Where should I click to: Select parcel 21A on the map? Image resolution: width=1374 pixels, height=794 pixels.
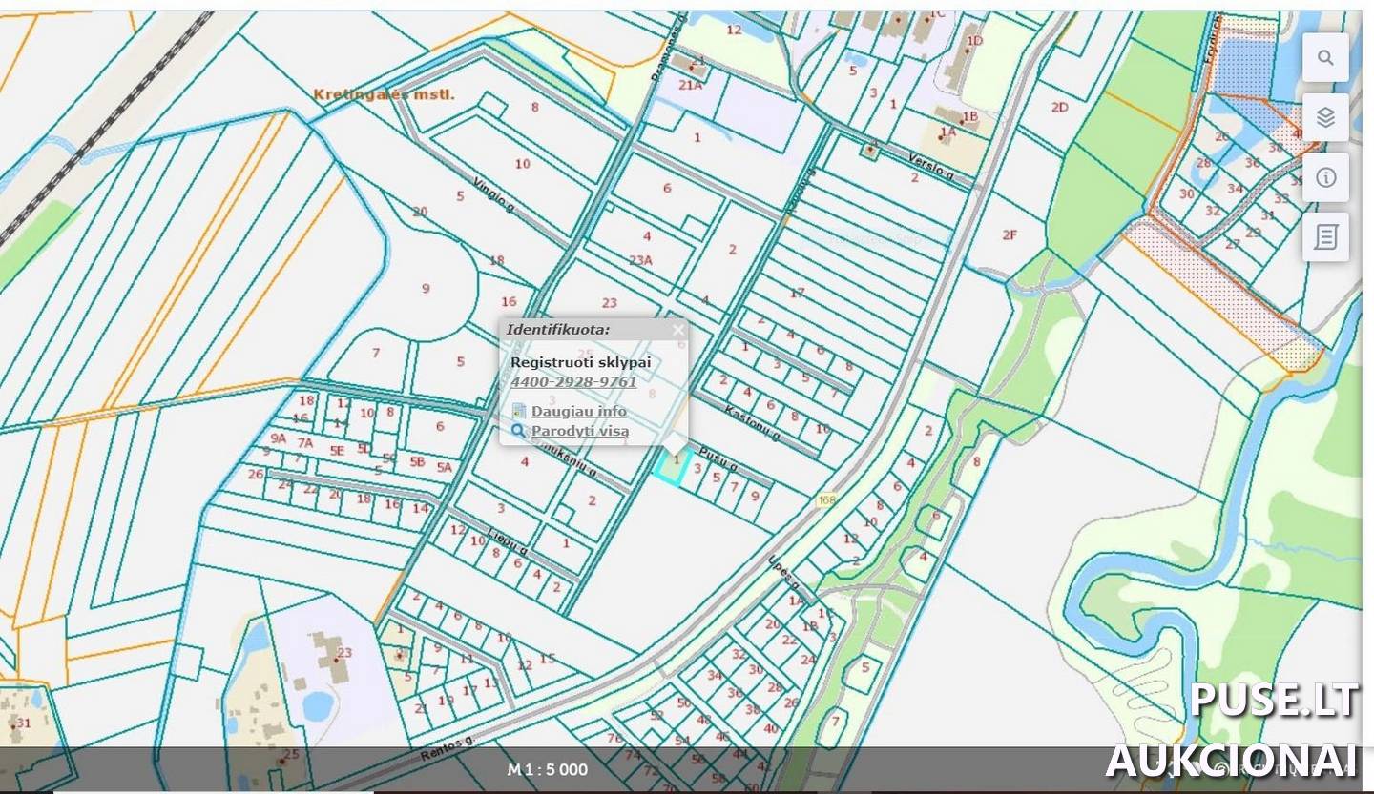point(690,84)
